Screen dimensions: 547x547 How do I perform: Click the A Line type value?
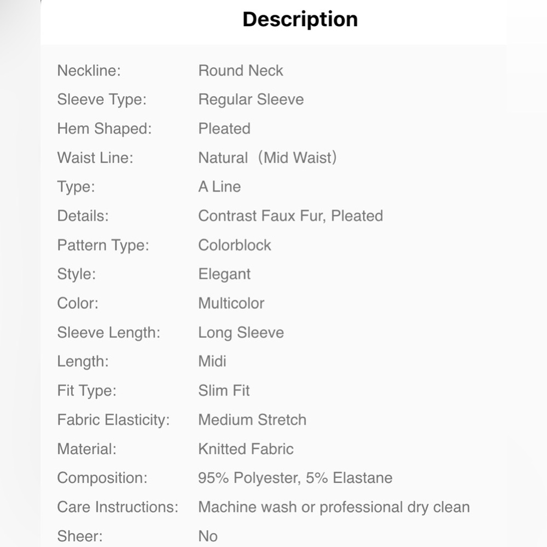[219, 187]
